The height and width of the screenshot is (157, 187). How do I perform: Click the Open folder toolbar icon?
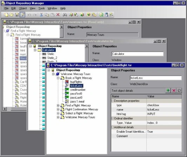[12, 15]
